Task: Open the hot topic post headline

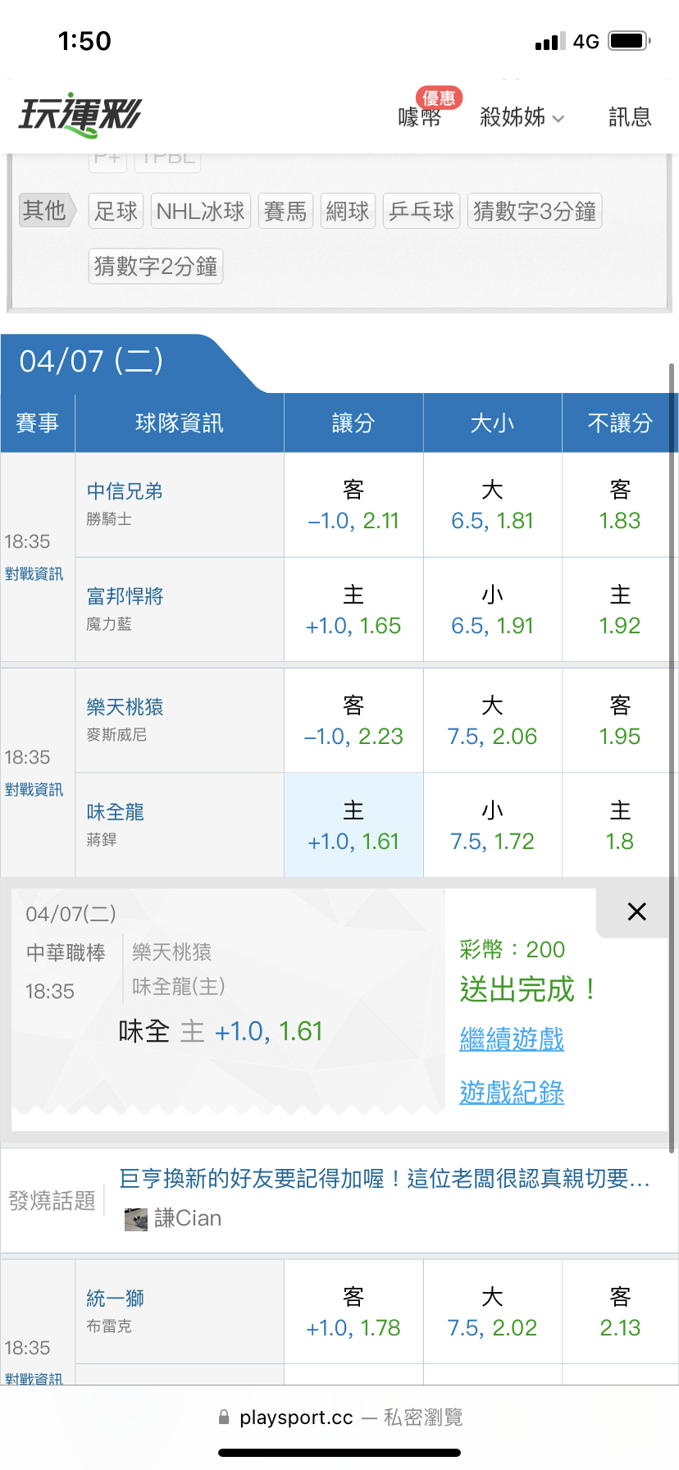Action: click(x=385, y=1179)
